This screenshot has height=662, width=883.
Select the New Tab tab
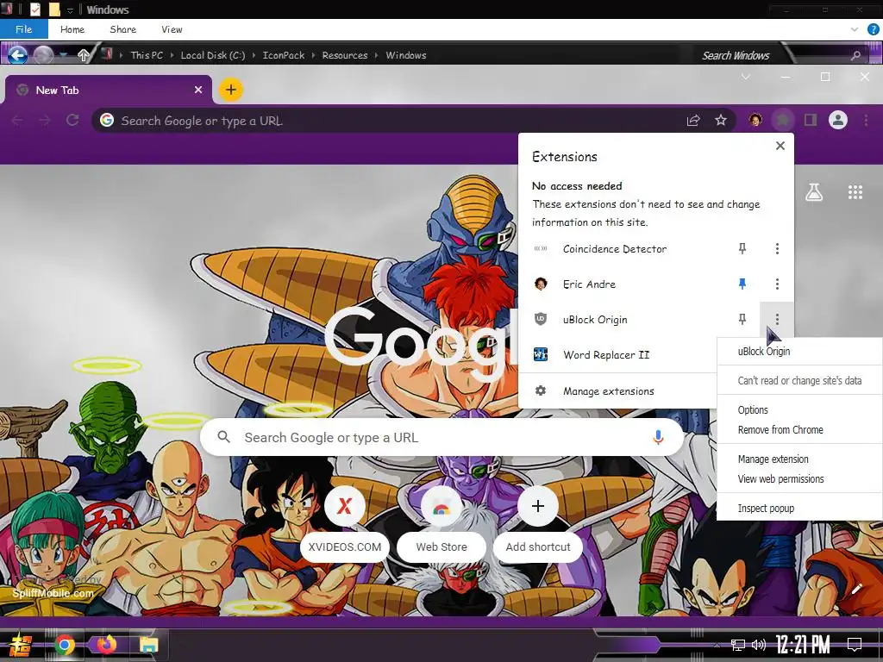(108, 90)
